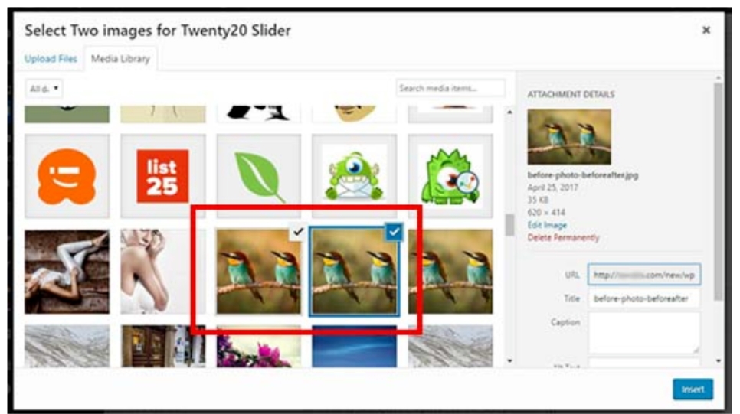Click the attachment Title field

[644, 298]
